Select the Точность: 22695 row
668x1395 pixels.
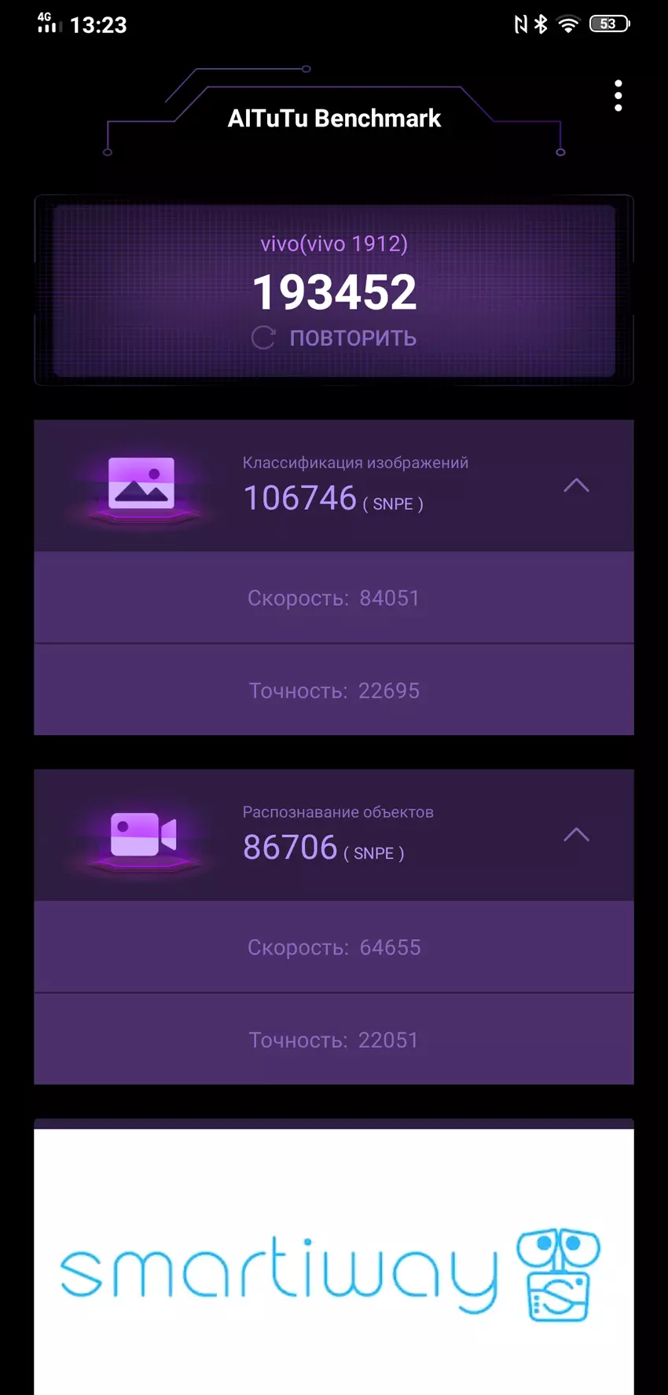(334, 690)
